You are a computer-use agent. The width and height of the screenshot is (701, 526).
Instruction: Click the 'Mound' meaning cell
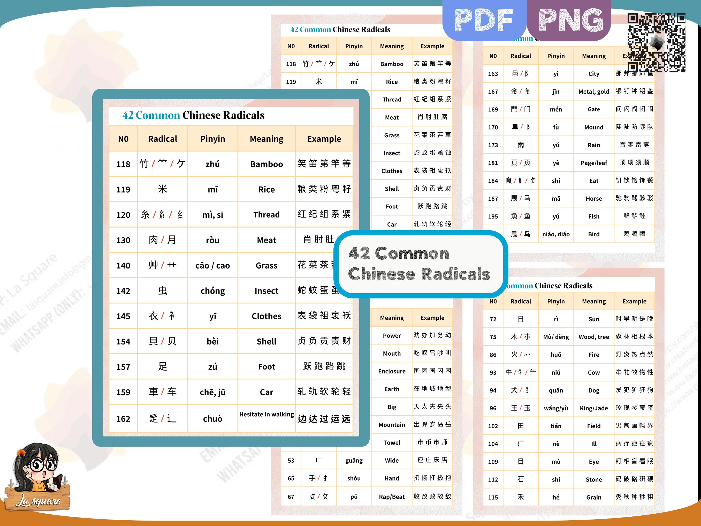pyautogui.click(x=593, y=127)
